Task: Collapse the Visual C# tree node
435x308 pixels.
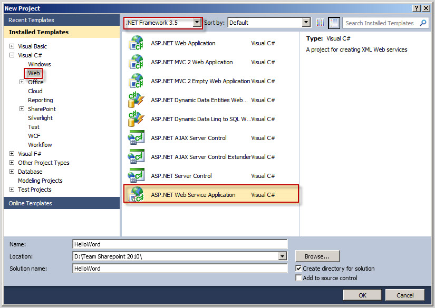Action: point(12,55)
